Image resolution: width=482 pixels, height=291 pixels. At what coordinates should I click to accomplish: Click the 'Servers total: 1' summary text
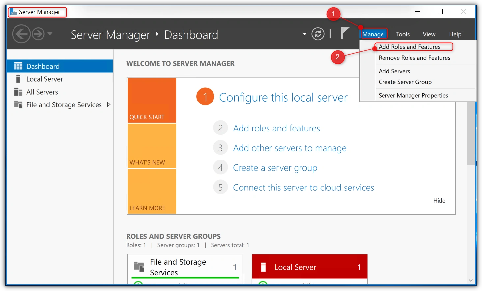[x=230, y=245]
